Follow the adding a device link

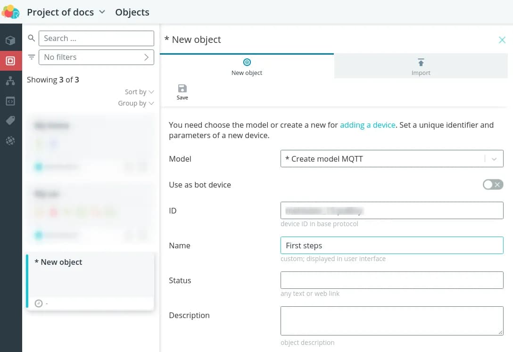[367, 125]
